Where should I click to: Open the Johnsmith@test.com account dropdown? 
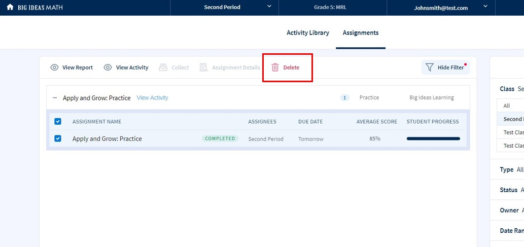tap(485, 7)
